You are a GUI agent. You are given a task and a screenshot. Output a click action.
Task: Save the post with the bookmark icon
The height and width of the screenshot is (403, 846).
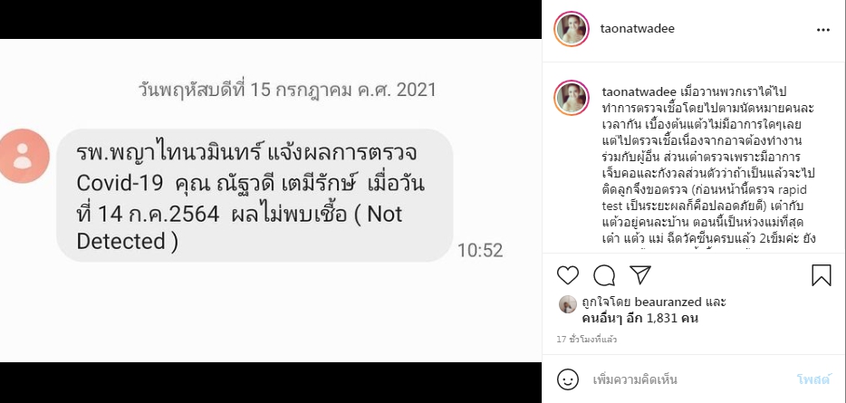tap(822, 275)
